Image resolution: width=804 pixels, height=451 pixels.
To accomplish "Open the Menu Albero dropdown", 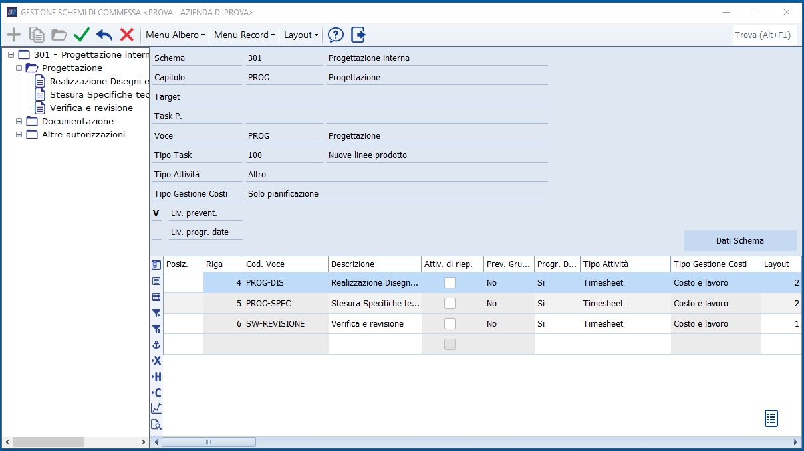I will pyautogui.click(x=175, y=35).
